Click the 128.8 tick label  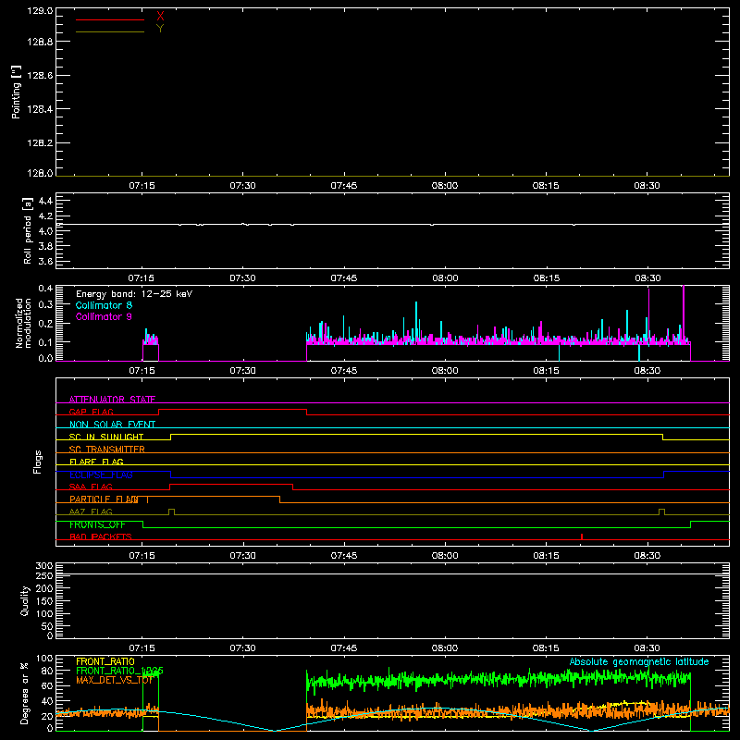(x=40, y=42)
